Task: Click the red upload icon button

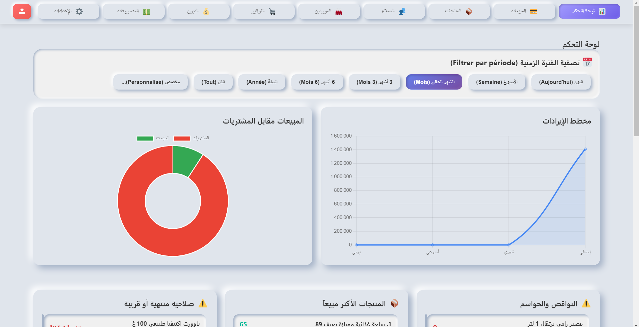Action: point(22,11)
